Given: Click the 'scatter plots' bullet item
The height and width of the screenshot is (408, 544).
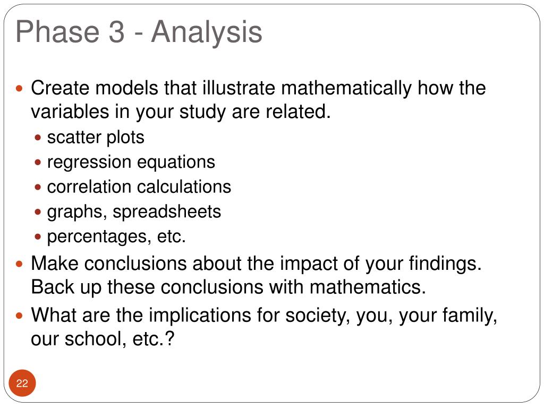Looking at the screenshot, I should point(96,138).
